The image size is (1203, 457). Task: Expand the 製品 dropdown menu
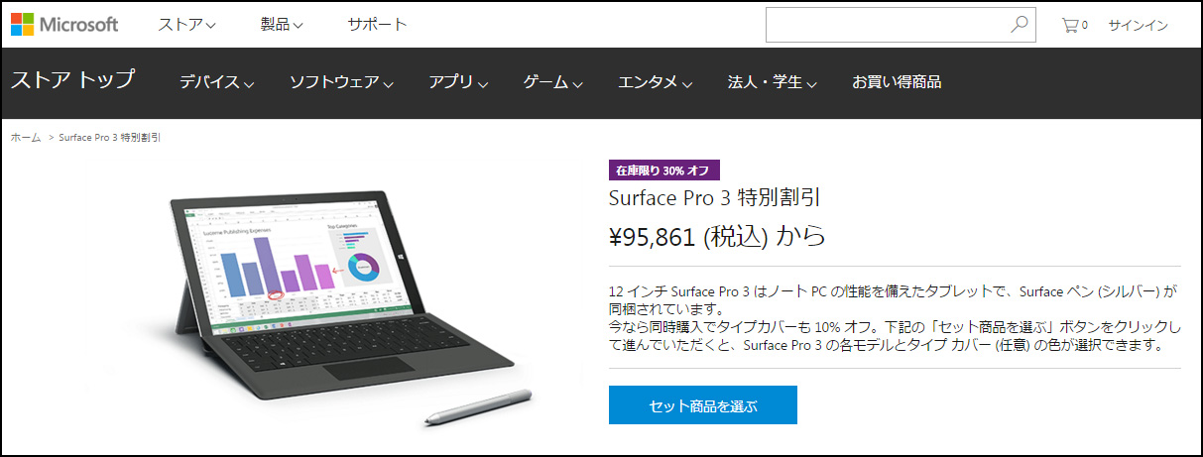click(283, 25)
